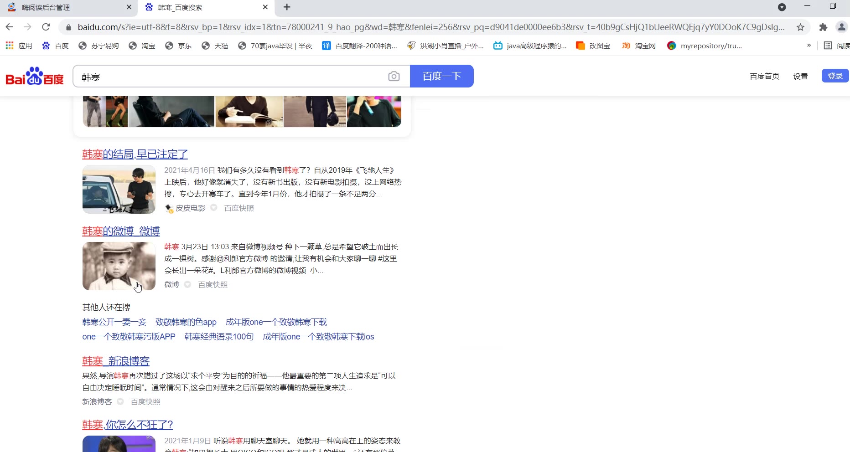Open 设置 settings menu
850x452 pixels.
[801, 76]
